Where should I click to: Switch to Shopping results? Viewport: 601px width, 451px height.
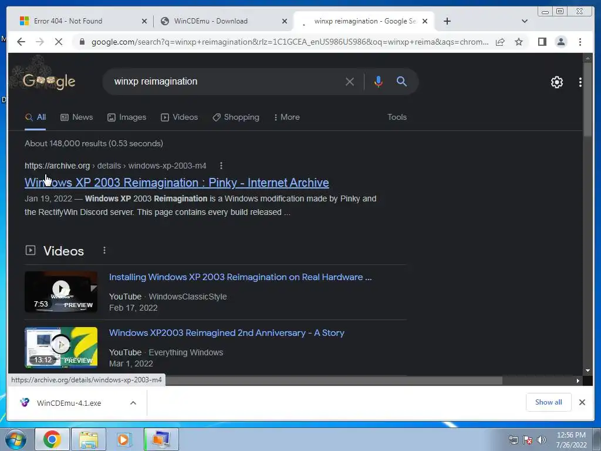coord(236,117)
